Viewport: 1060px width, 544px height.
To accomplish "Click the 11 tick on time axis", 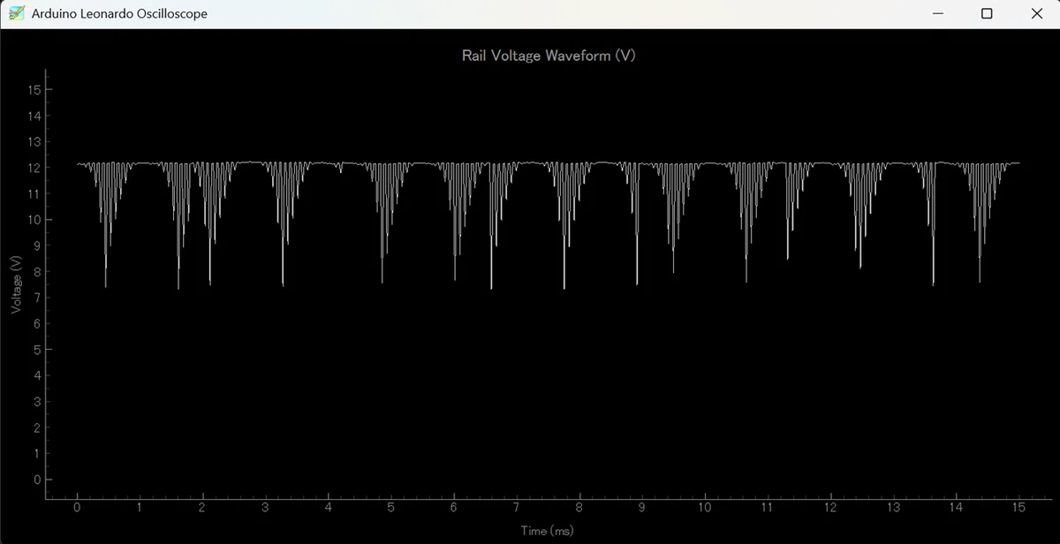I will (x=768, y=508).
